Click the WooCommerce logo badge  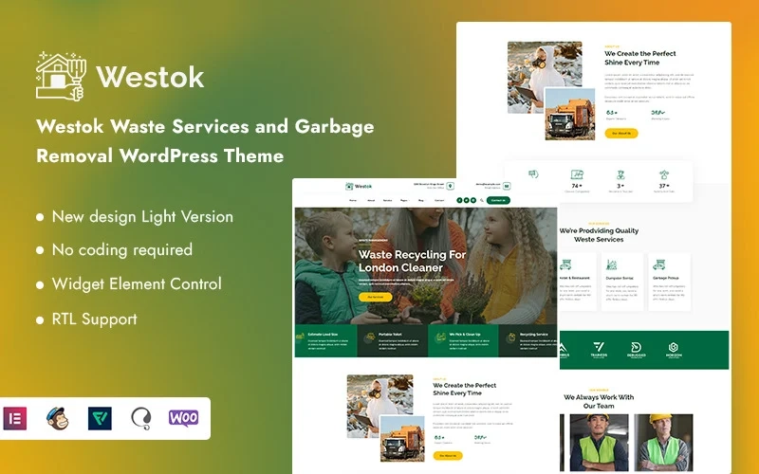click(x=183, y=418)
